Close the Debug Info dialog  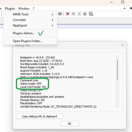[x=122, y=45]
